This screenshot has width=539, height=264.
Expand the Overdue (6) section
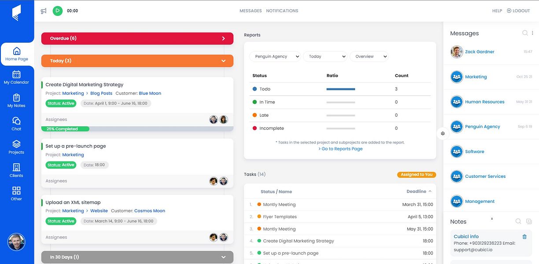point(137,38)
